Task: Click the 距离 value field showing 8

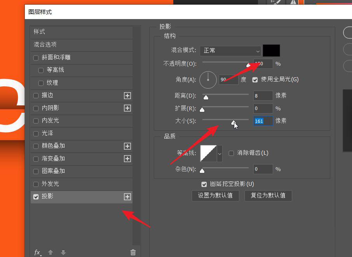Action: coord(263,96)
